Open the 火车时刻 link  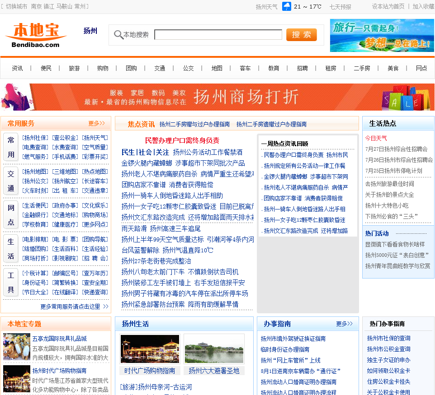(x=35, y=191)
